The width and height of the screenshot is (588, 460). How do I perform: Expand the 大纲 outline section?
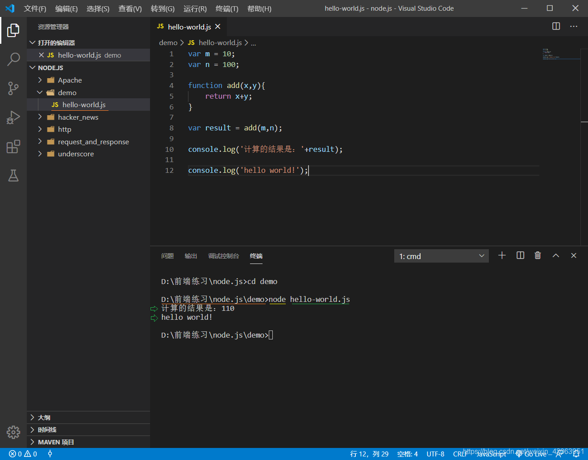click(88, 418)
